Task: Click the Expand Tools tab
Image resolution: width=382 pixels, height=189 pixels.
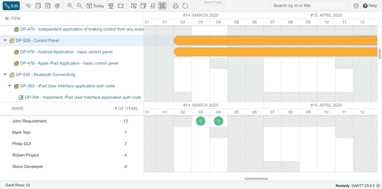Action: point(213,2)
